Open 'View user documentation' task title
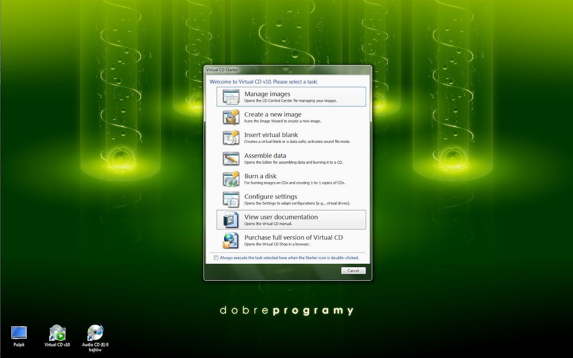This screenshot has width=573, height=358. [281, 217]
